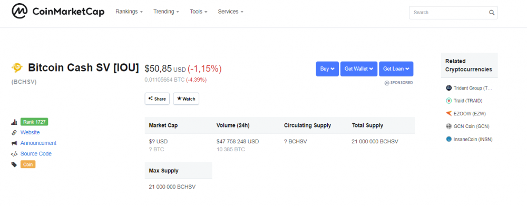527x206 pixels.
Task: Click the CoinMarketCap logo icon
Action: [x=20, y=12]
